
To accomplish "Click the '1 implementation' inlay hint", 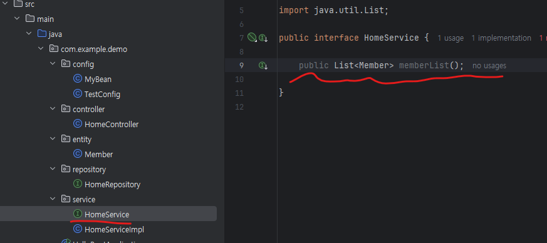I will [x=501, y=38].
